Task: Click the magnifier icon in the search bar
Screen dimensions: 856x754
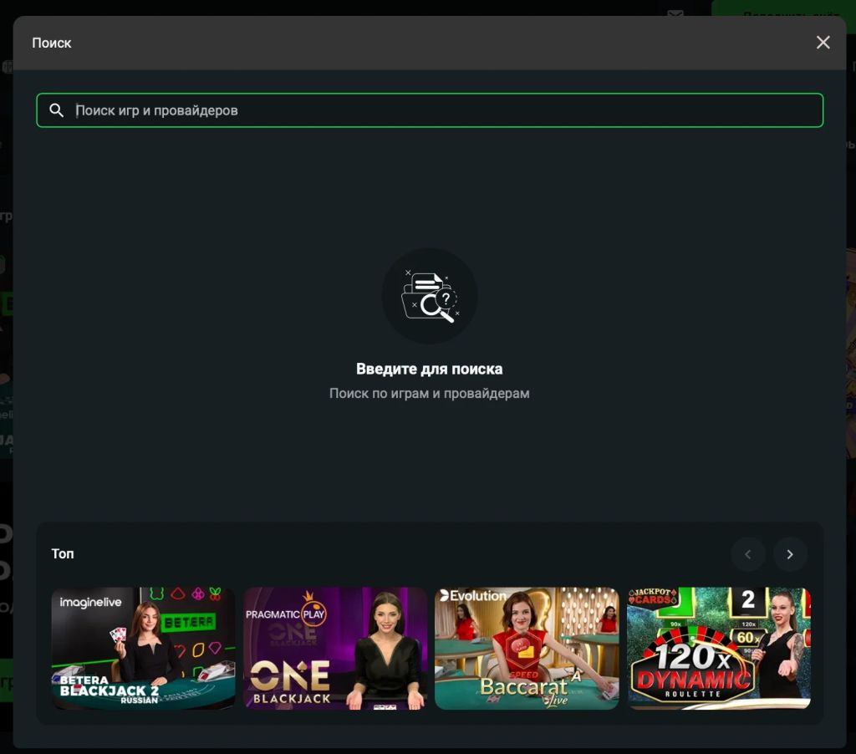Action: tap(57, 110)
